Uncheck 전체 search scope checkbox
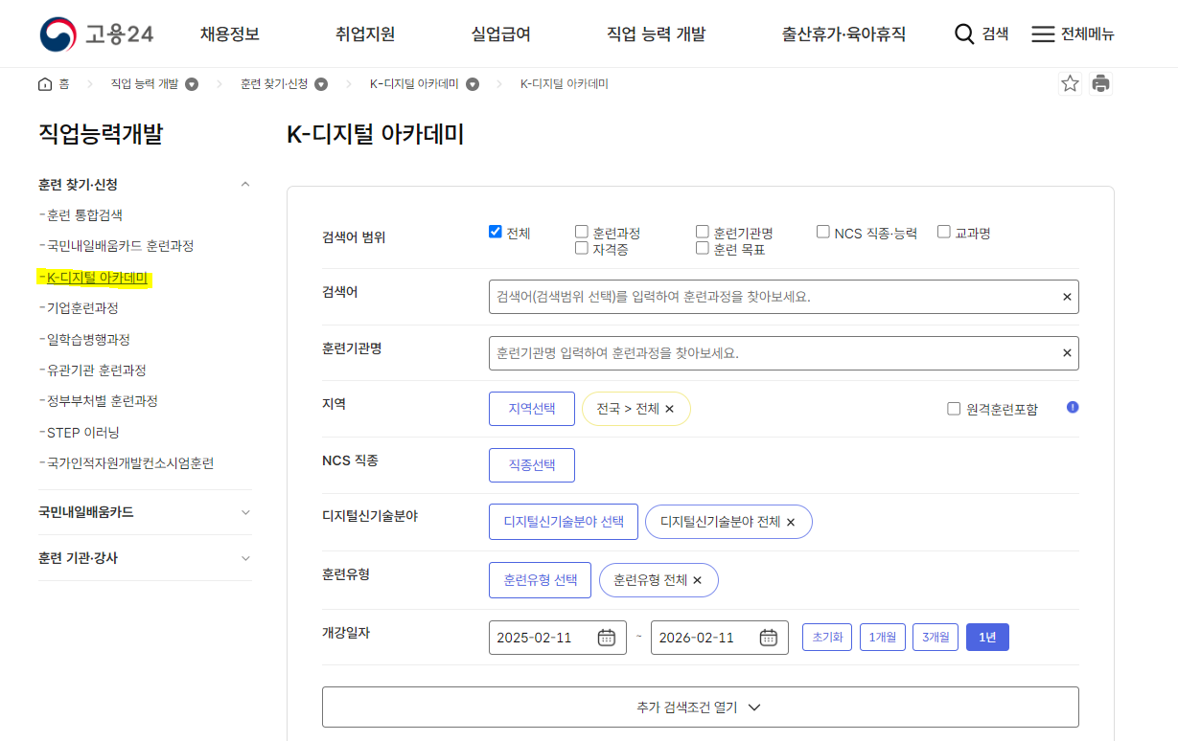The image size is (1178, 741). pos(496,232)
